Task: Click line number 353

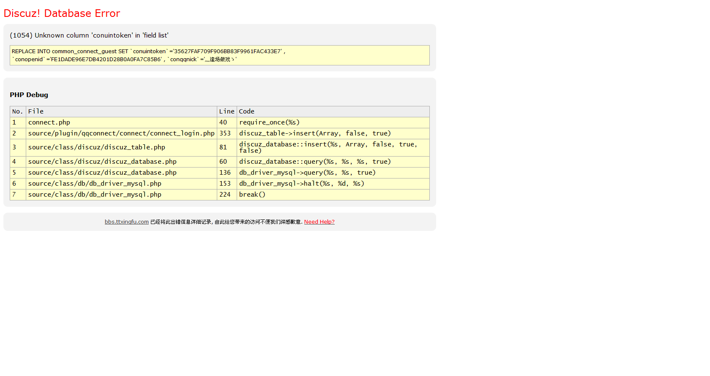Action: point(227,133)
